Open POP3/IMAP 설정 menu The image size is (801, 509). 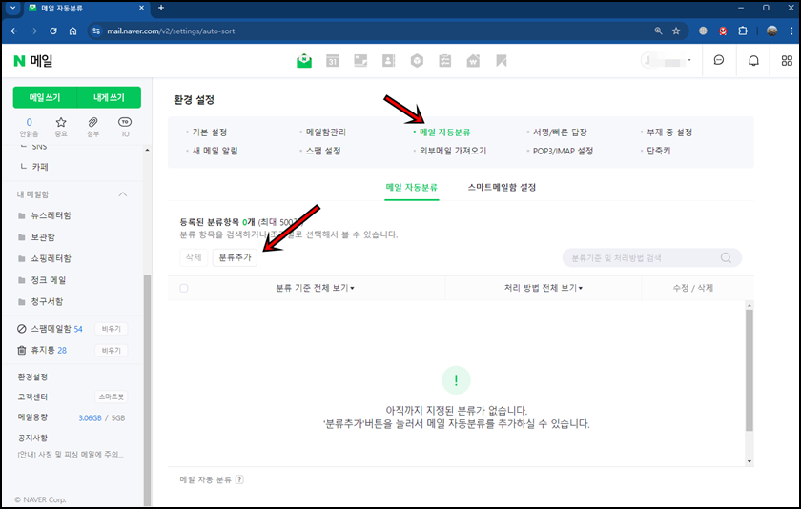563,151
